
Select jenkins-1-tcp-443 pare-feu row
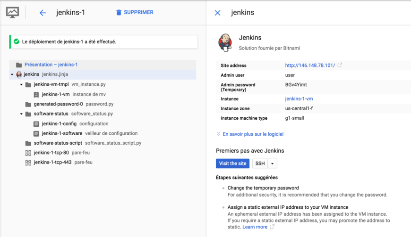click(63, 162)
